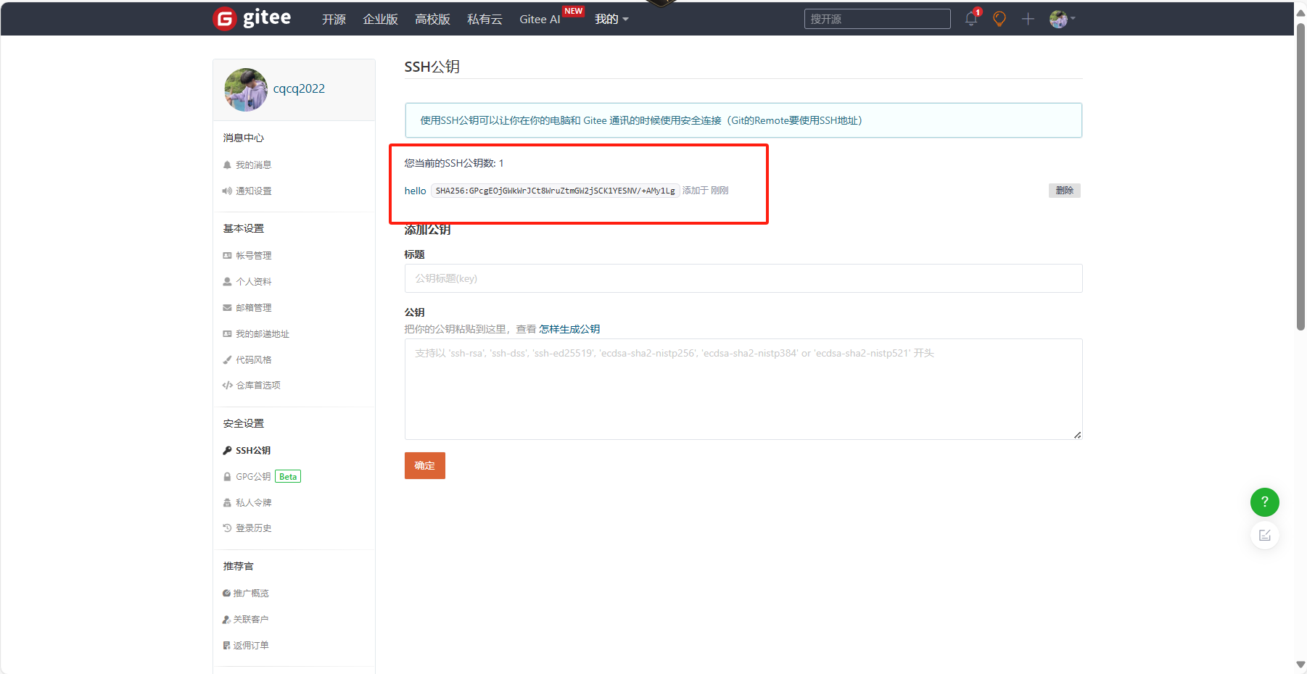
Task: Click the history icon beside 登录历史
Action: tap(227, 528)
